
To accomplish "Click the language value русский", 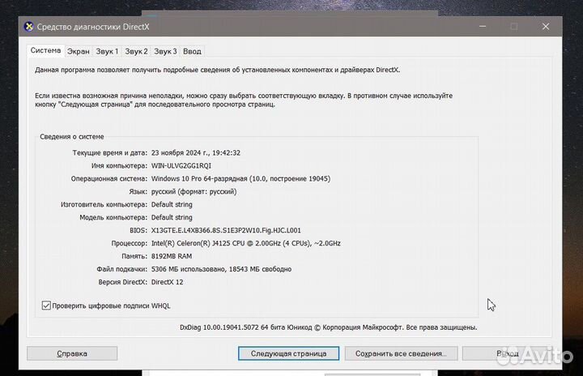I will [194, 192].
